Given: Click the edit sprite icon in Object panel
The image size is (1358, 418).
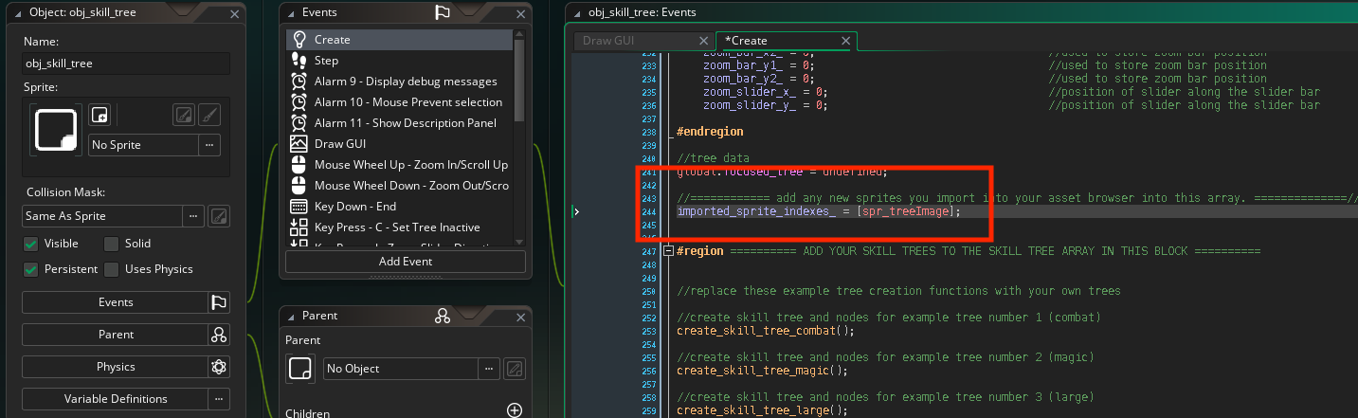Looking at the screenshot, I should coord(185,116).
